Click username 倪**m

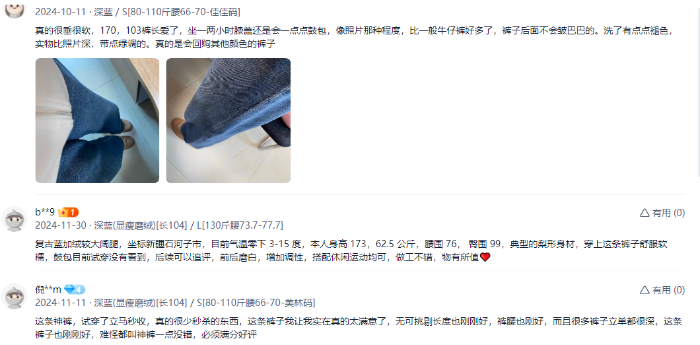[x=48, y=289]
